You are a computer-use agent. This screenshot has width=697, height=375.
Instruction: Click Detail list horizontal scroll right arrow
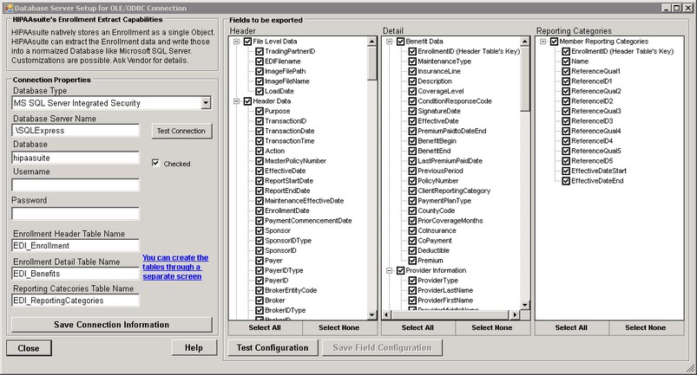515,314
